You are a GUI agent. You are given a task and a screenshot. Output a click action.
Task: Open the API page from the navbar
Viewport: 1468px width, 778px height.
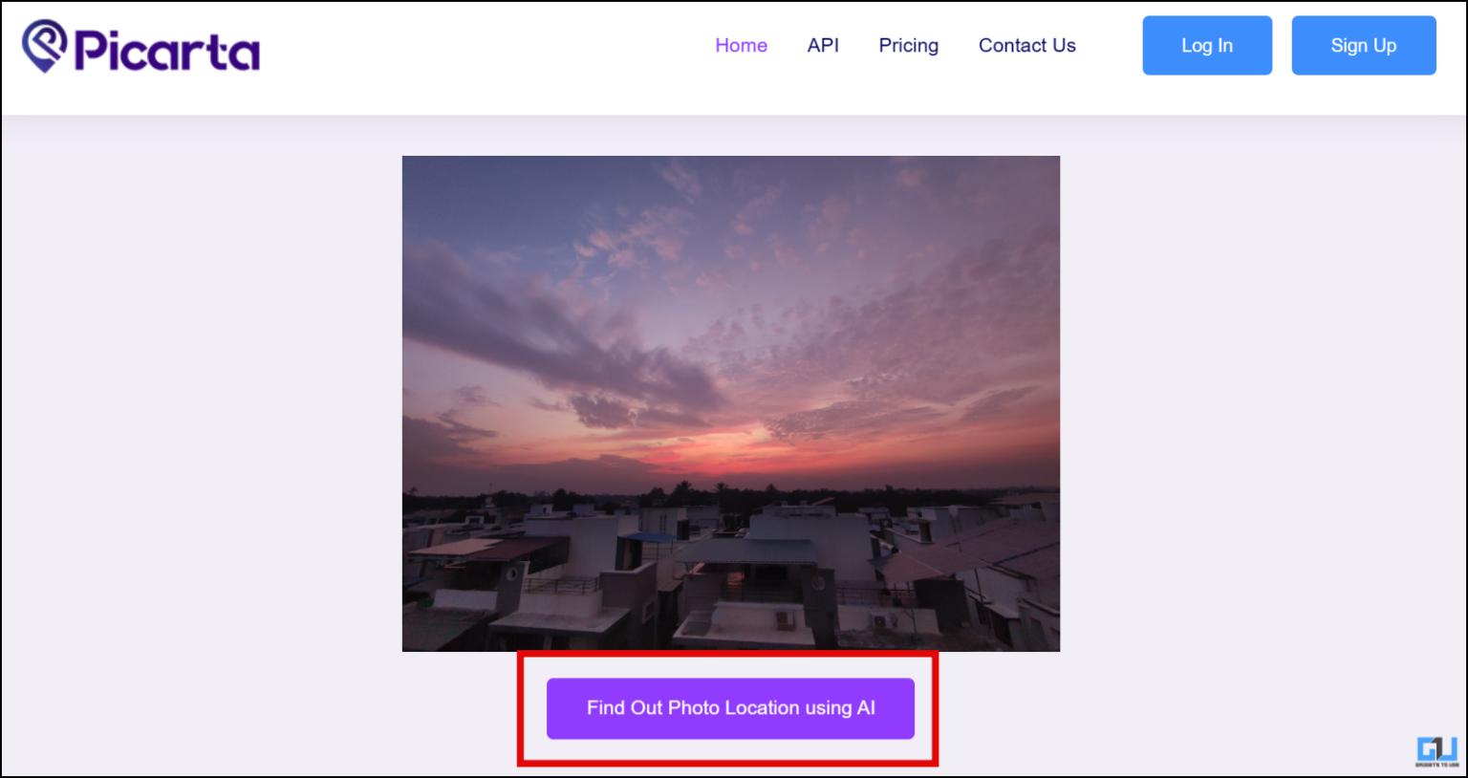[x=823, y=45]
